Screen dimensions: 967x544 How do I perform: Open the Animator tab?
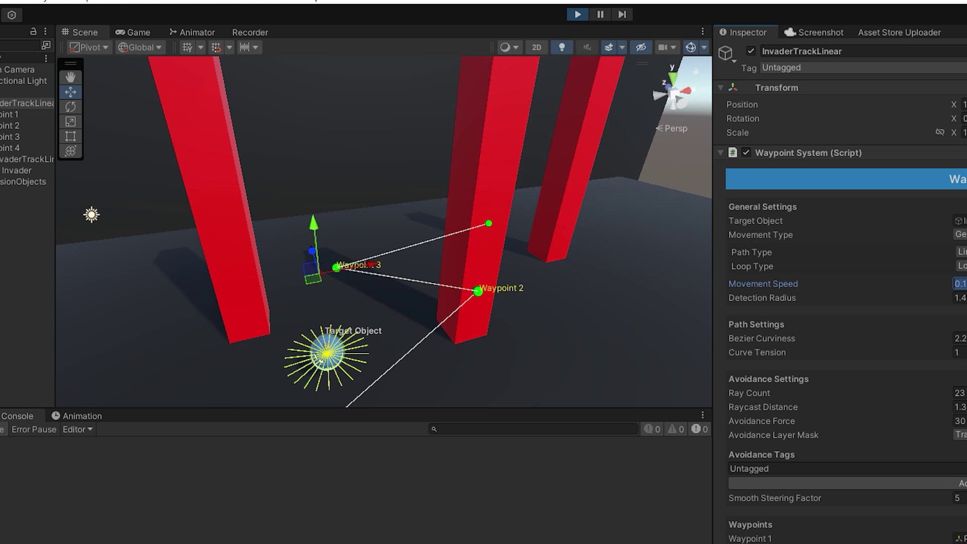pyautogui.click(x=192, y=32)
